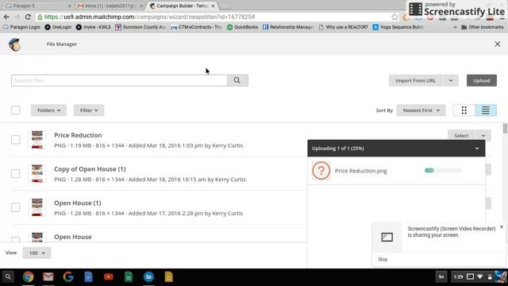Image resolution: width=508 pixels, height=286 pixels.
Task: Click browser back arrow
Action: (x=6, y=17)
